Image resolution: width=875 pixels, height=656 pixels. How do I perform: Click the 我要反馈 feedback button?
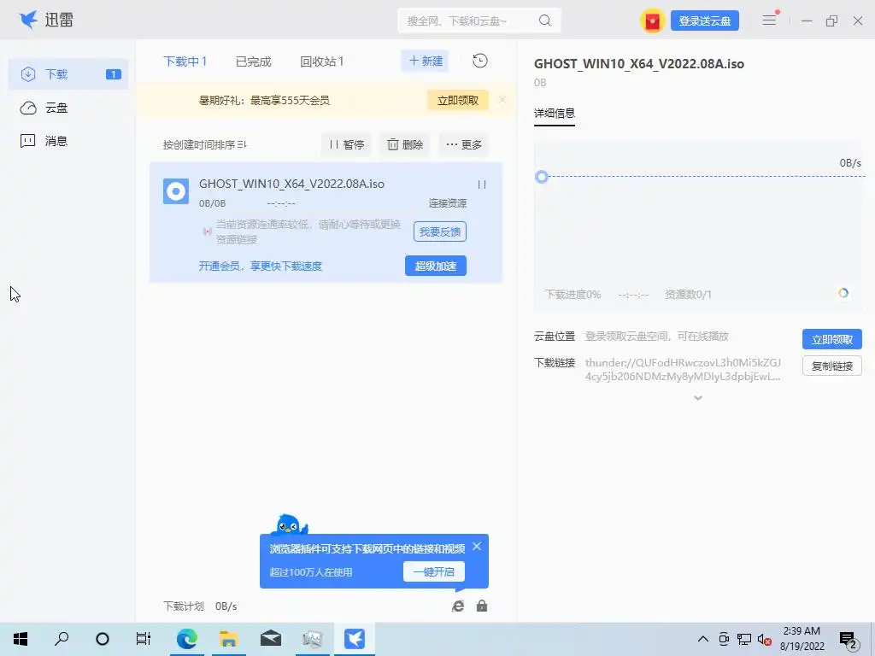click(440, 231)
